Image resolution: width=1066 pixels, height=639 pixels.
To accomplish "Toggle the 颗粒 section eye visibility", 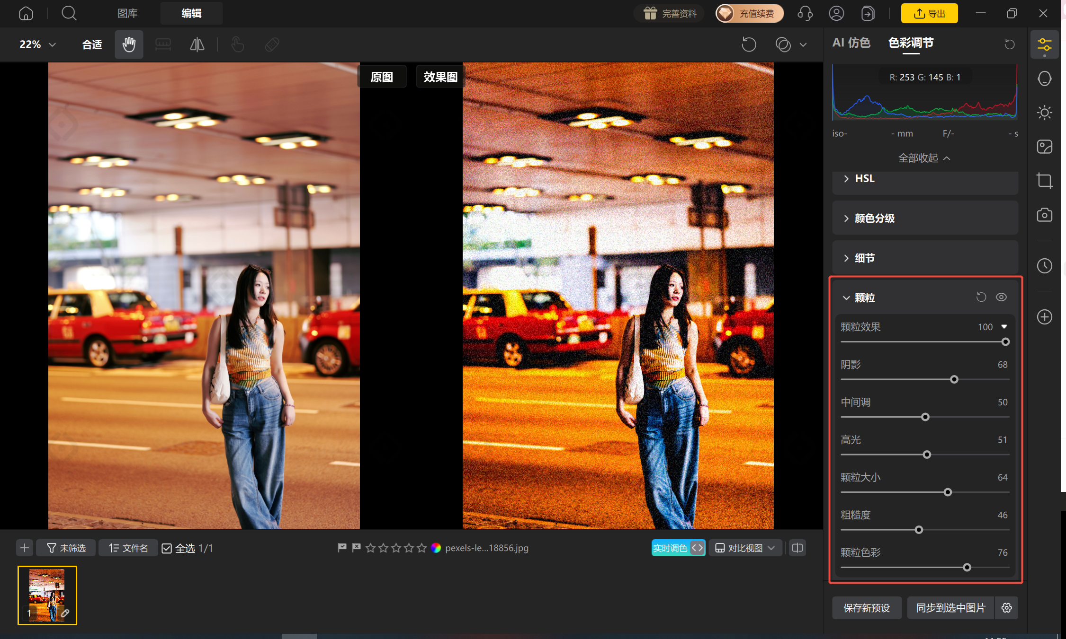I will [1001, 297].
